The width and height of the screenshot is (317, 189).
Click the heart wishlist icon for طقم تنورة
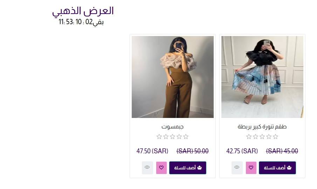[x=251, y=168]
